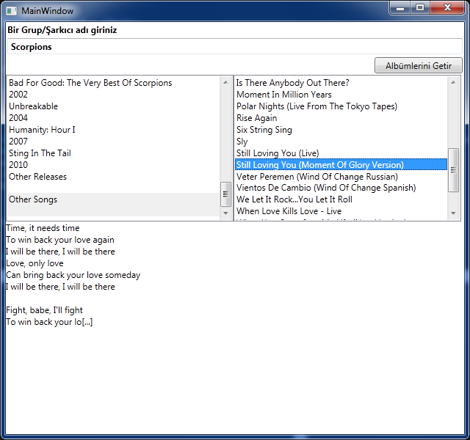
Task: Maximize the MainWindow window
Action: [420, 8]
